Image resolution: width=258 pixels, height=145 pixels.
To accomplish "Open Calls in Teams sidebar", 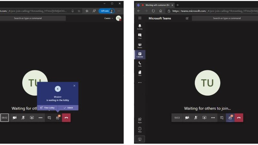I will click(140, 64).
